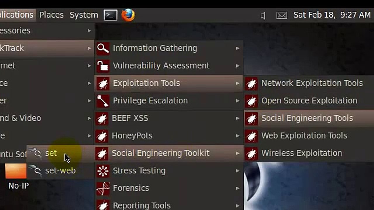Click the Stress Testing burst icon
Screen dimensions: 374x210
pyautogui.click(x=103, y=171)
